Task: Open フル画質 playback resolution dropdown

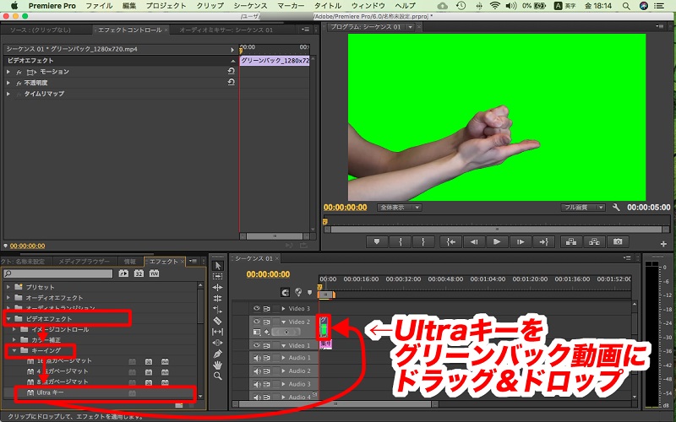Action: click(x=583, y=208)
